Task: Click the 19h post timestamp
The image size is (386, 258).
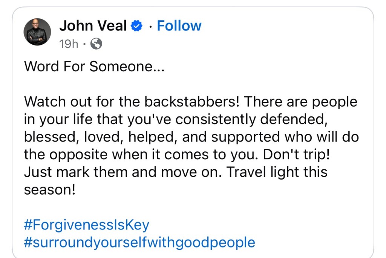Action: pyautogui.click(x=69, y=44)
